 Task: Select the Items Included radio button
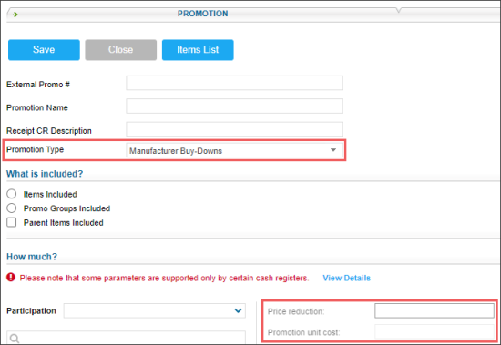click(12, 194)
